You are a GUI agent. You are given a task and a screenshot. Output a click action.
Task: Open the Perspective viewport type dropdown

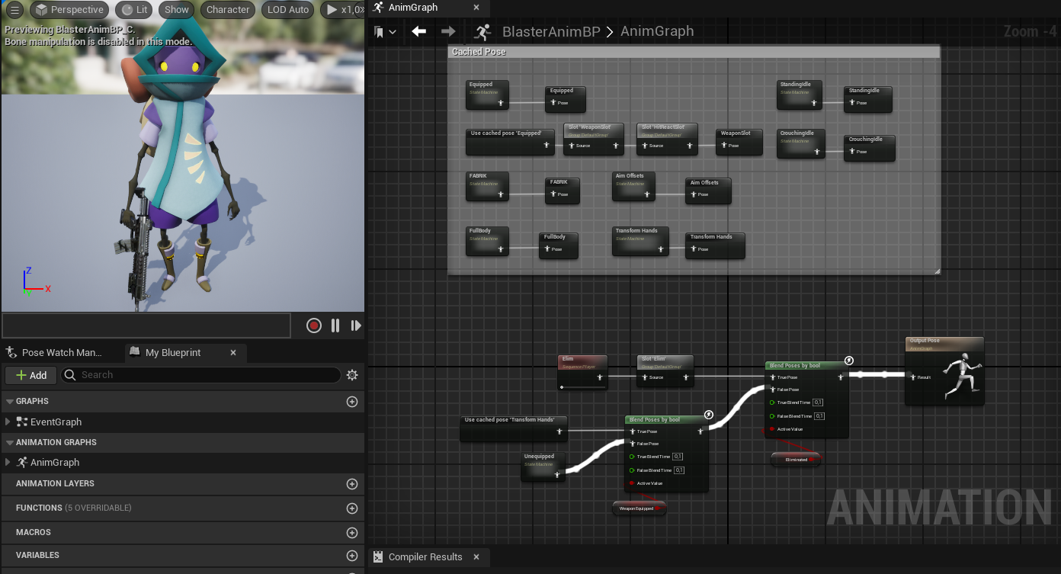click(x=69, y=10)
